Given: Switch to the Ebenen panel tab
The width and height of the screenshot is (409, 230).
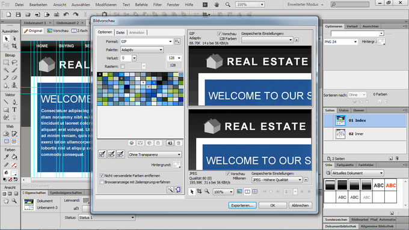Looking at the screenshot, I should (358, 110).
